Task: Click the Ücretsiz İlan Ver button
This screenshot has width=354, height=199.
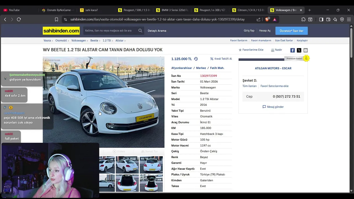Action: [x=291, y=31]
